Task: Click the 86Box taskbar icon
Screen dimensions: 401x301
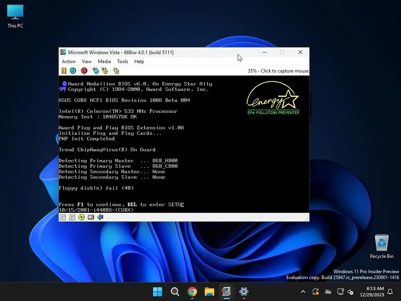Action: (226, 292)
